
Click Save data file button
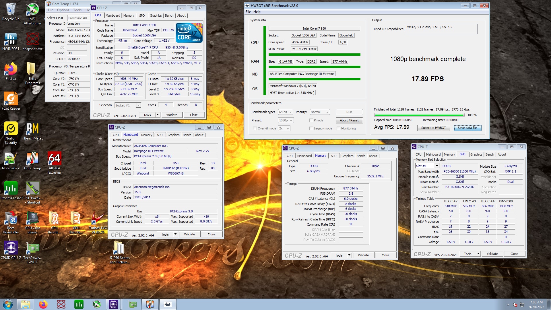coord(467,128)
